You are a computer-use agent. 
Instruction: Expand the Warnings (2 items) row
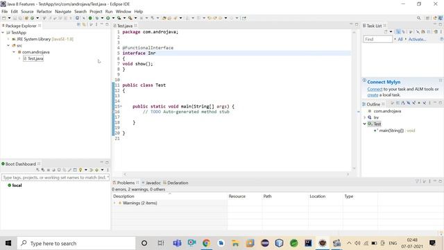[x=114, y=203]
